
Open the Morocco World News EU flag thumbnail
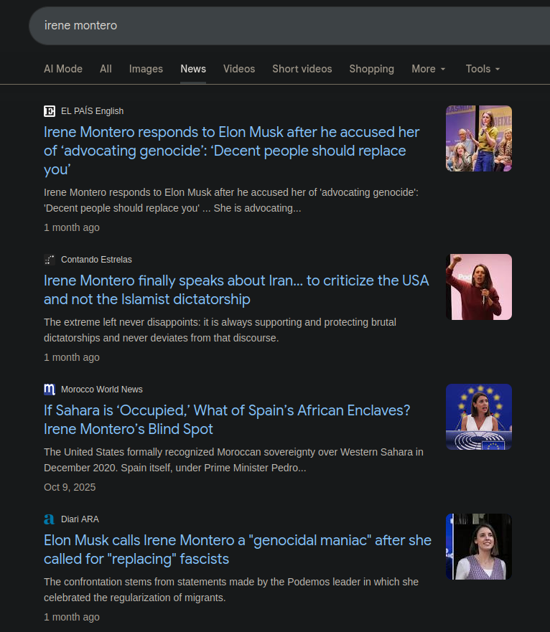coord(479,417)
